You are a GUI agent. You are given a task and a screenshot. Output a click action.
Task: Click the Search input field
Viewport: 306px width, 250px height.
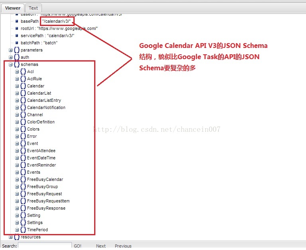45,246
